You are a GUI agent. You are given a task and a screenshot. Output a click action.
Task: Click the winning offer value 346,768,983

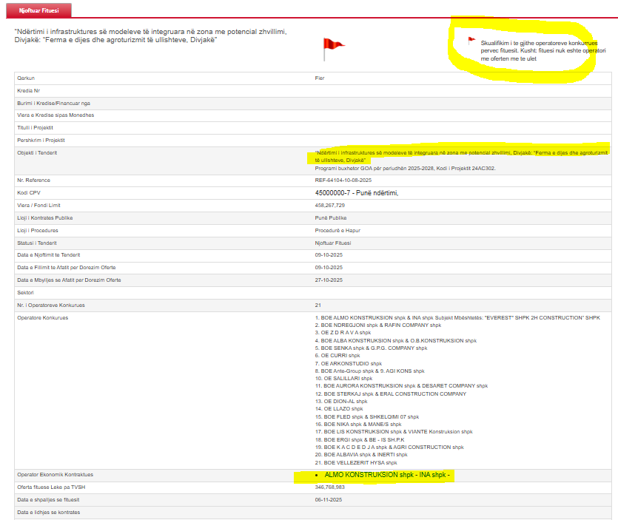330,487
